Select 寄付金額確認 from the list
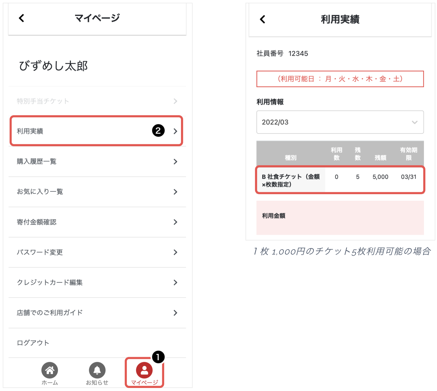 (x=97, y=222)
